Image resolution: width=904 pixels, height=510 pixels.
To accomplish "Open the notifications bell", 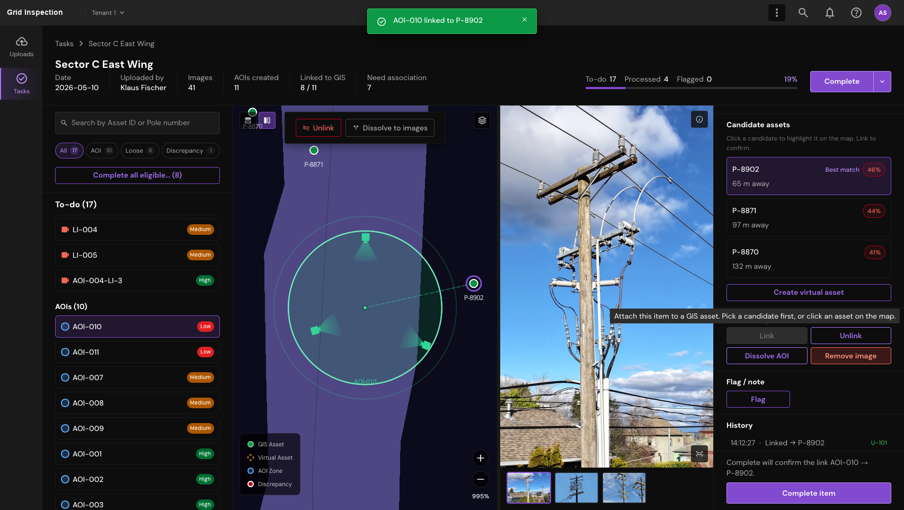I will 830,13.
